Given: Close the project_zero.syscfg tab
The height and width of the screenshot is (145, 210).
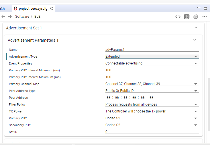Looking at the screenshot, I should 51,9.
